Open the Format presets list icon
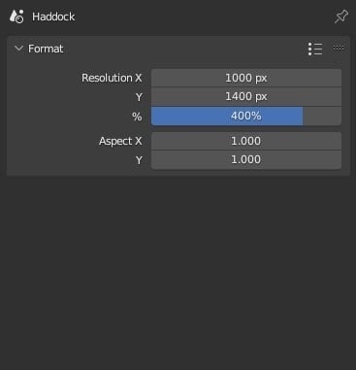This screenshot has height=370, width=356. coord(315,49)
